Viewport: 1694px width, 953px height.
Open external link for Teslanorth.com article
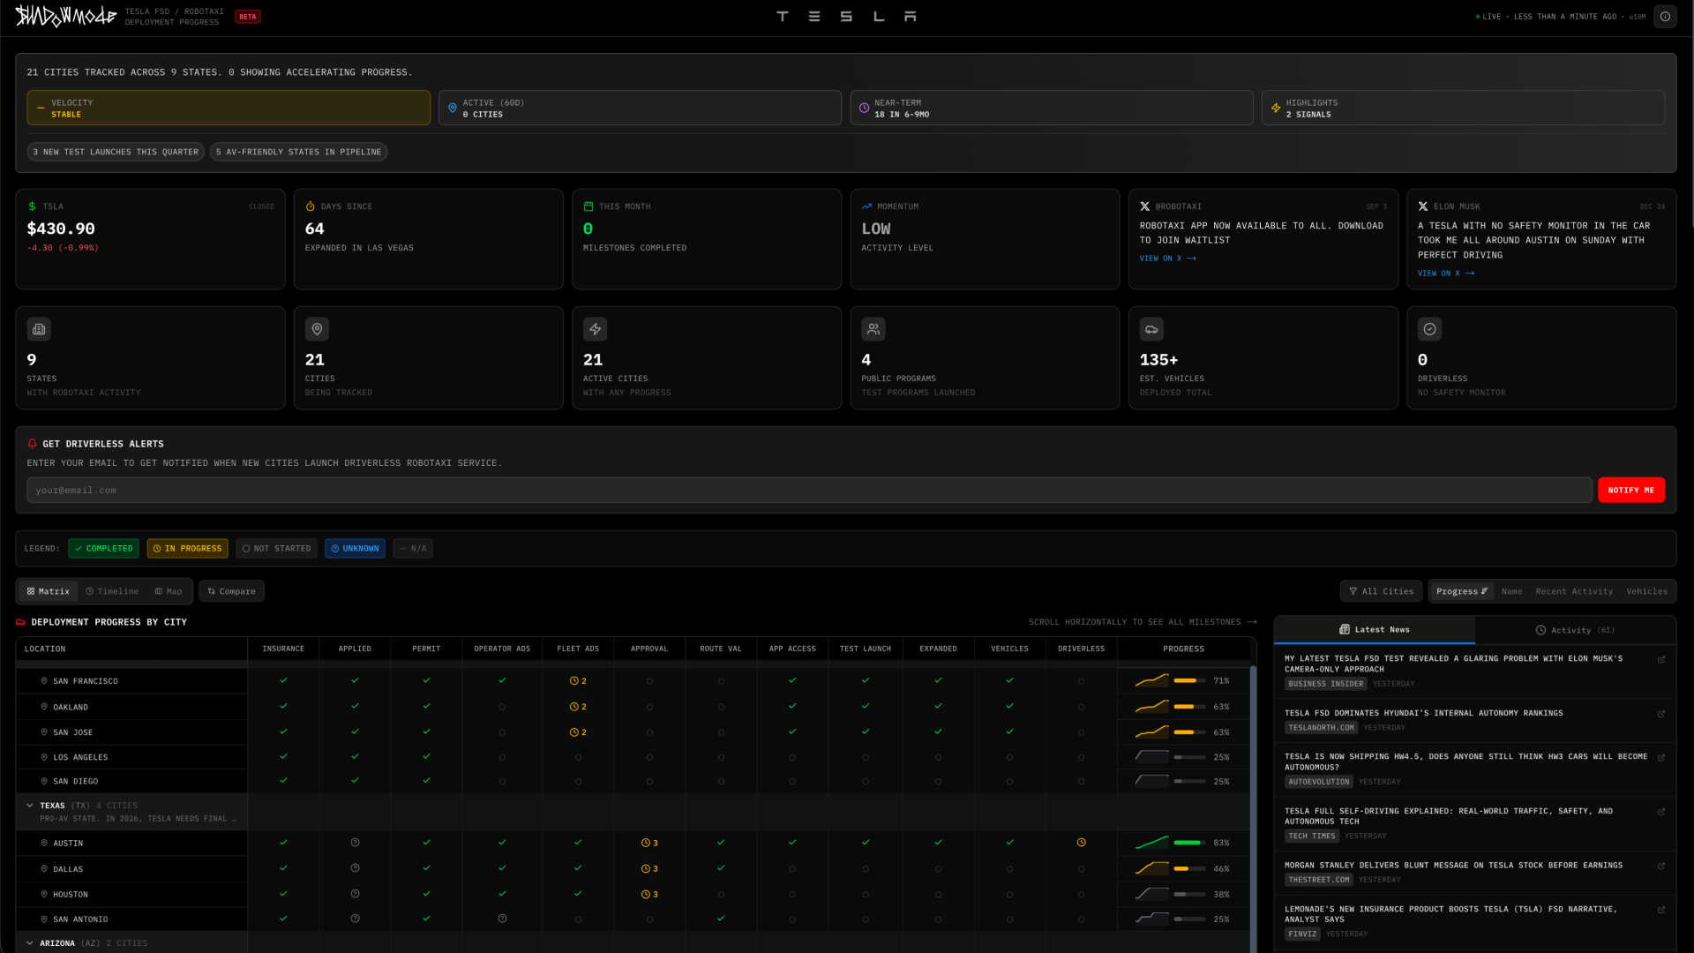tap(1661, 714)
